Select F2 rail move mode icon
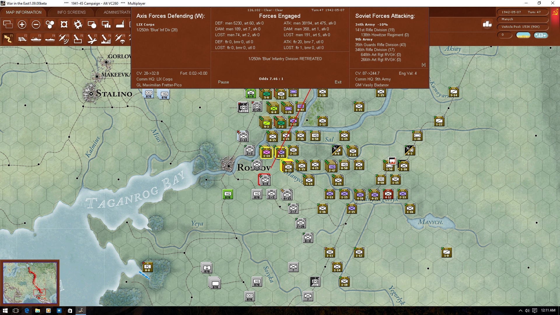560x315 pixels. 22,38
